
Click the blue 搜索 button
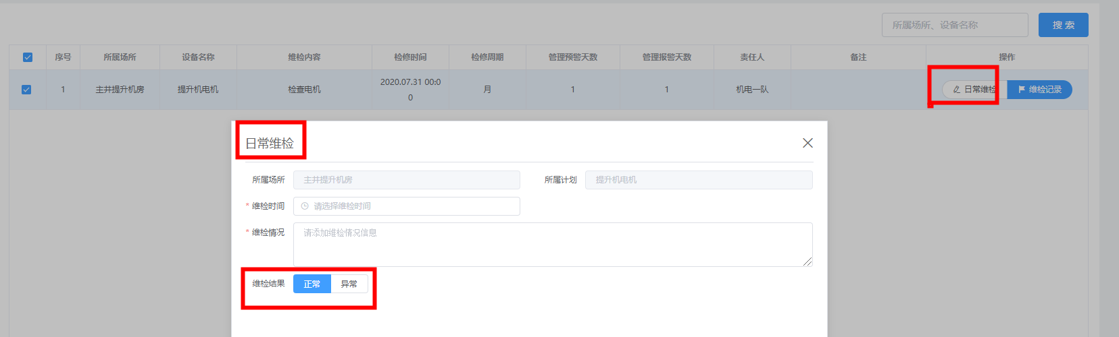click(1064, 25)
